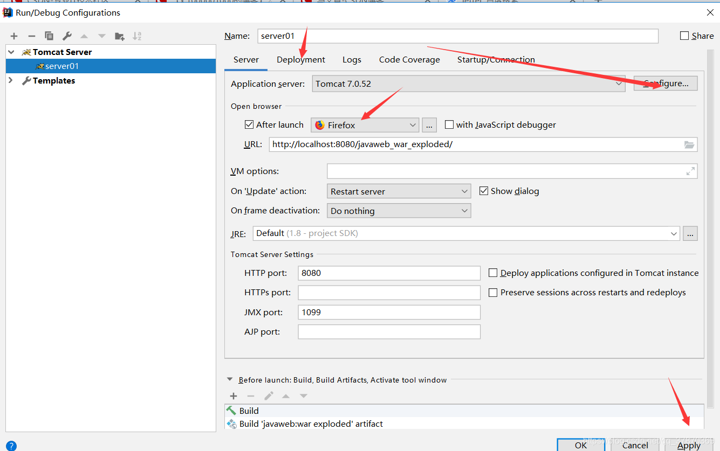Image resolution: width=720 pixels, height=451 pixels.
Task: Switch to Logs tab
Action: [x=352, y=60]
